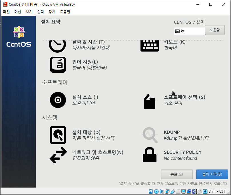Click 최소 설치 status text
Screen dimensions: 231x195
click(x=173, y=103)
